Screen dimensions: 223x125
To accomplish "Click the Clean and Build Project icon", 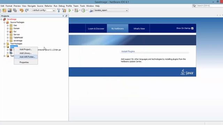I will (64, 10).
